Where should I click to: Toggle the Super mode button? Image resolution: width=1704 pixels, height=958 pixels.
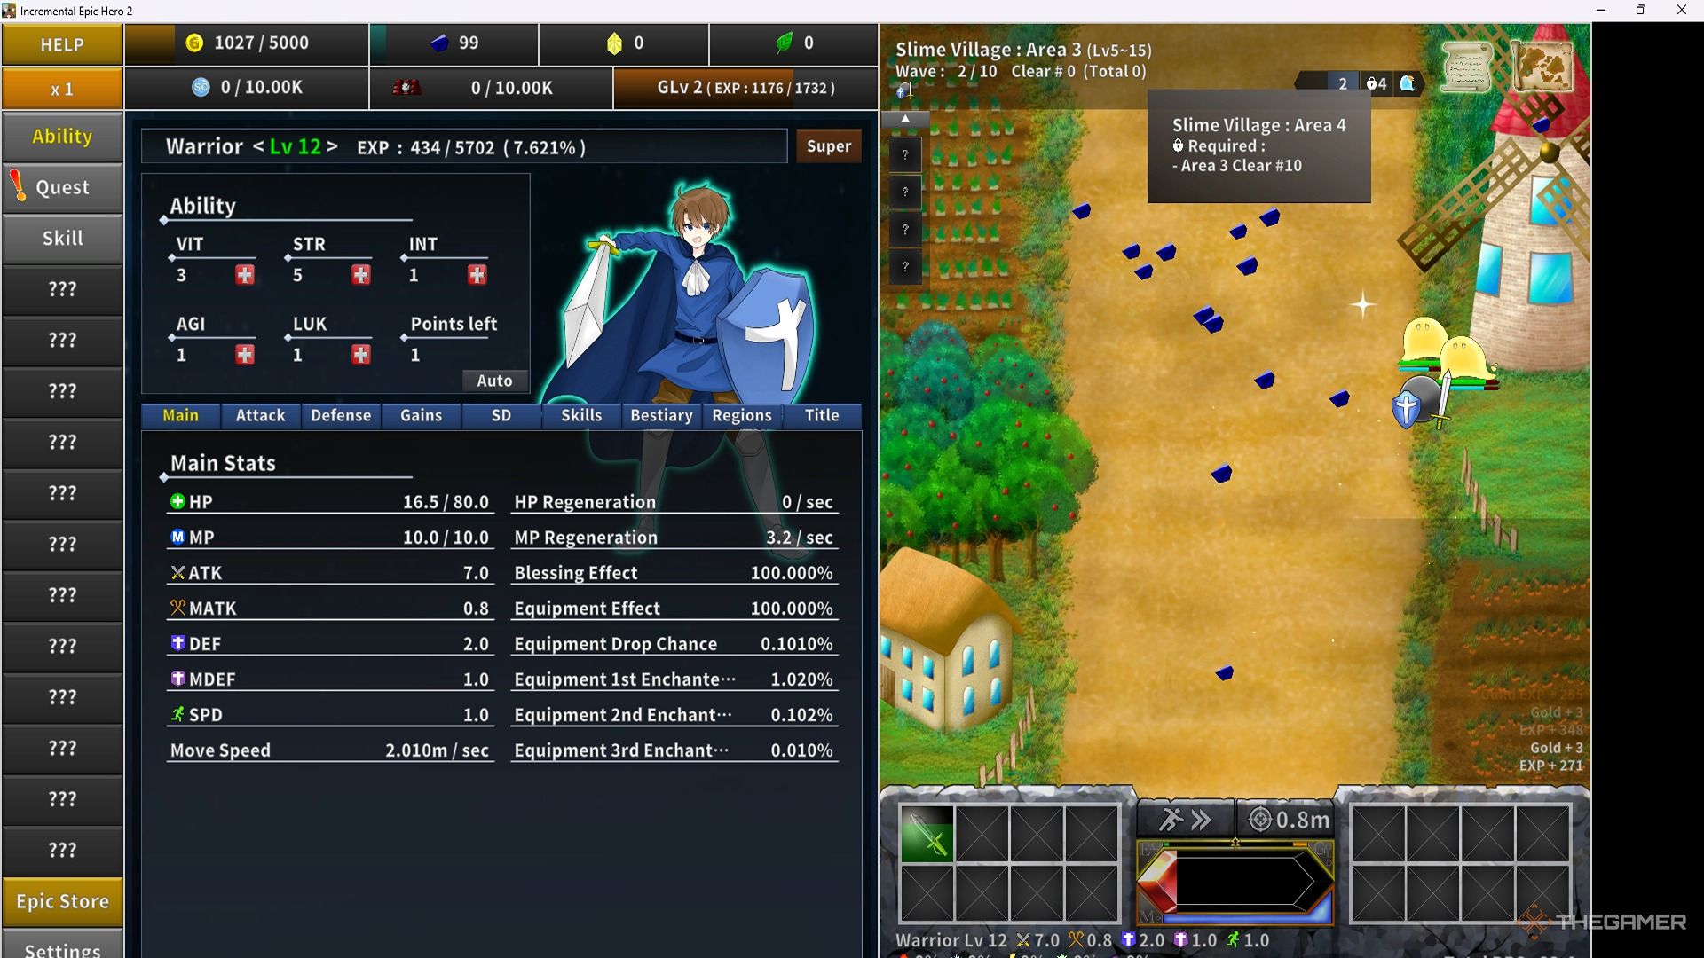coord(829,146)
